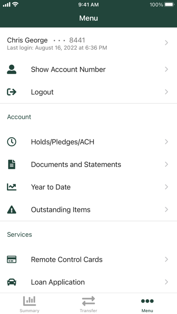Tap the person icon beside Show Account Number
Image resolution: width=177 pixels, height=314 pixels.
point(12,69)
